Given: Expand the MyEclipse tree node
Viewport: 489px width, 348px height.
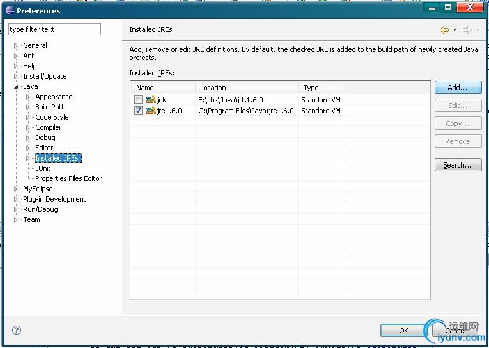Looking at the screenshot, I should pyautogui.click(x=15, y=189).
